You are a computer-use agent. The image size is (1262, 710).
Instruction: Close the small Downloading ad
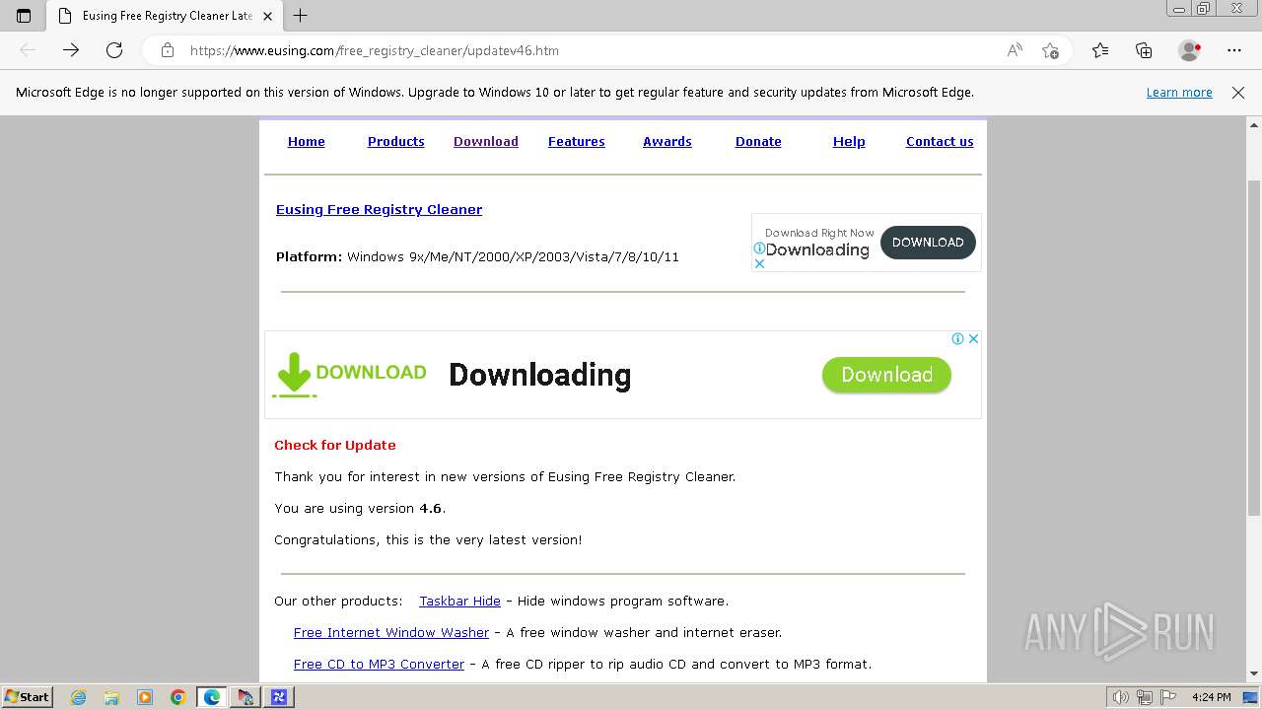pos(759,264)
